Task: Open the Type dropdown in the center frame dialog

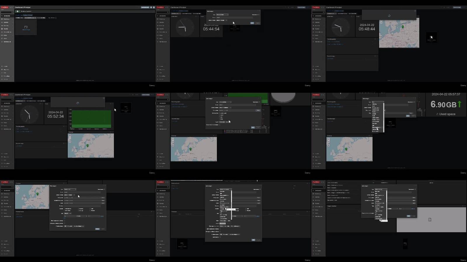Action: [x=225, y=102]
